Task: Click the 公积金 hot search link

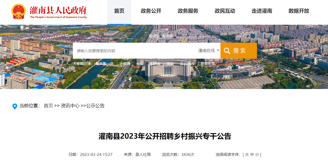Action: click(155, 64)
